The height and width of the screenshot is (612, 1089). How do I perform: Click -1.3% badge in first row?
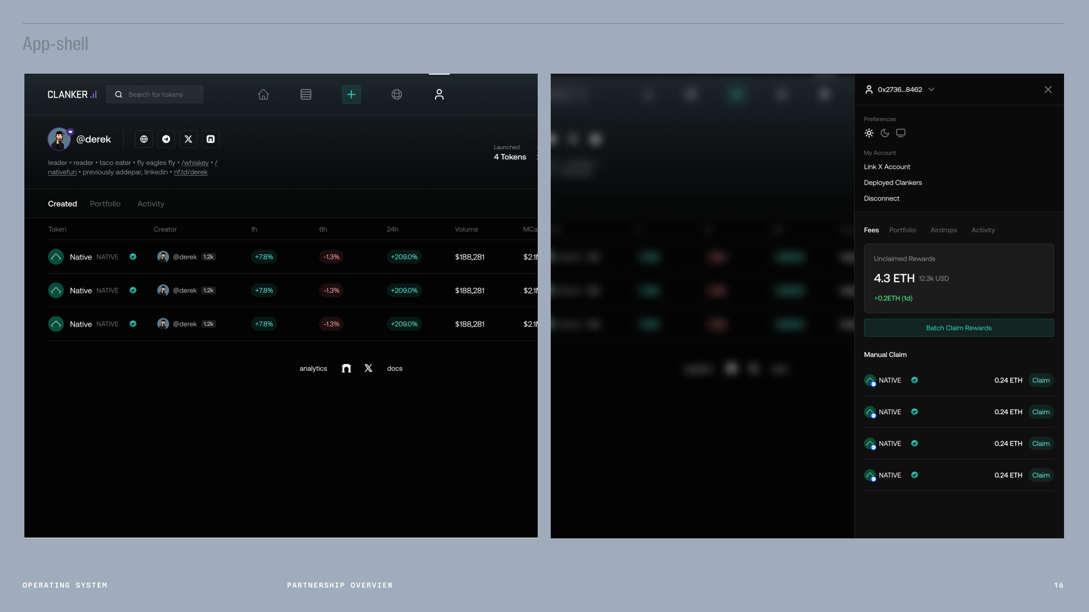coord(331,257)
